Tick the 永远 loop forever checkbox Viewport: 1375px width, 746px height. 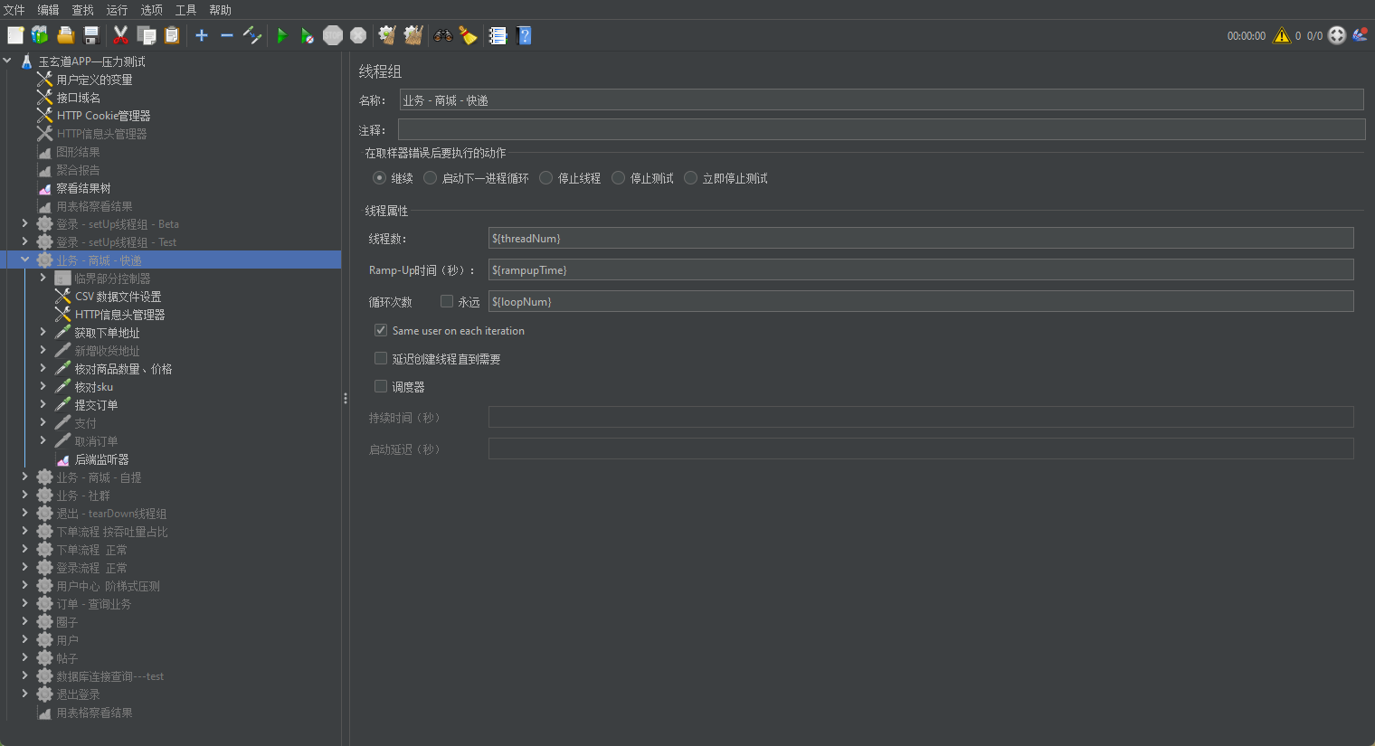click(447, 301)
